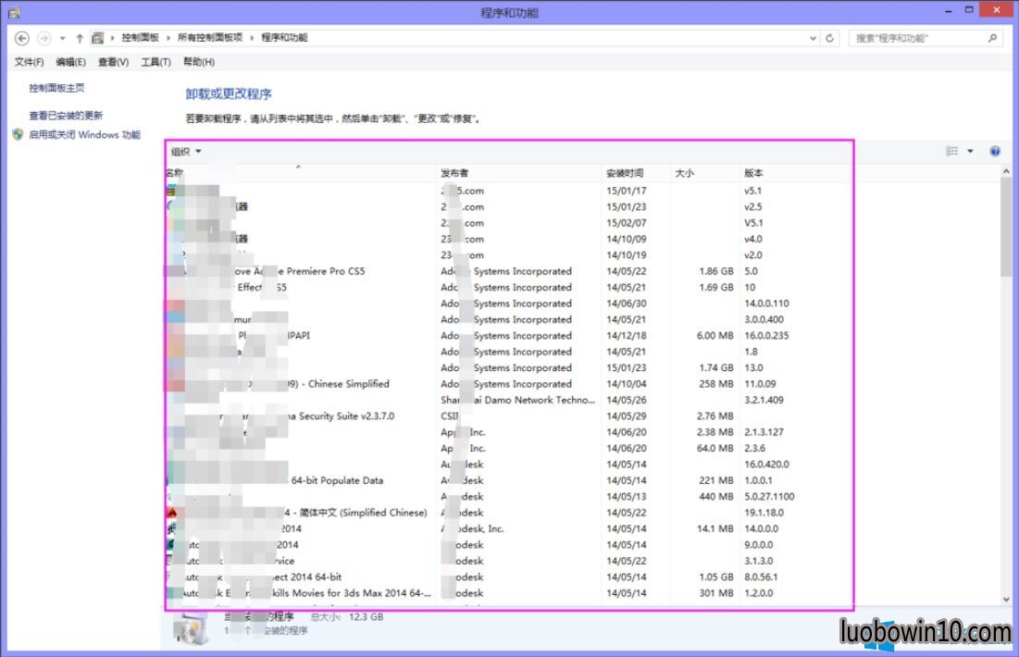The width and height of the screenshot is (1019, 657).
Task: Maximize the 程序和功能 window
Action: [969, 10]
